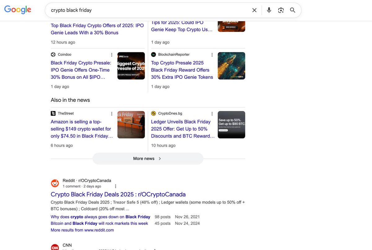This screenshot has width=372, height=250.
Task: Click the BlockchainReporter site favicon
Action: [153, 54]
